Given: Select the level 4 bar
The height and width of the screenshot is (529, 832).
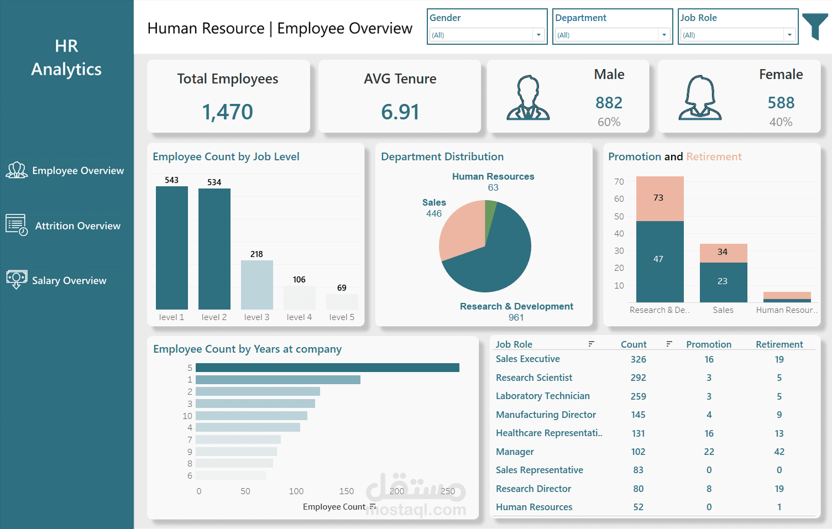Looking at the screenshot, I should [x=300, y=297].
